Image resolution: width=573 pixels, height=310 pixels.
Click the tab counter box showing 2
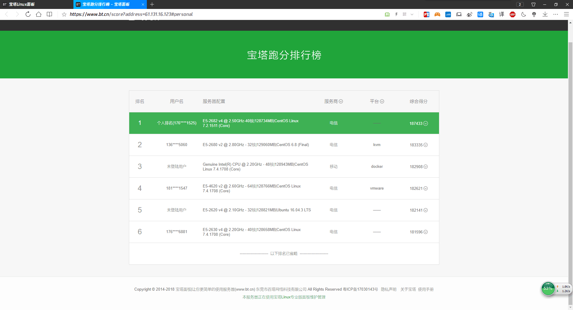[520, 4]
